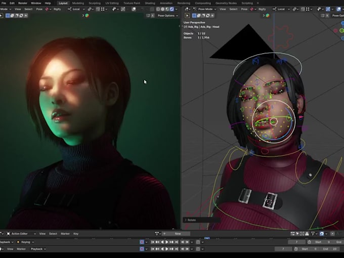Click the only-selected arrow icon in Action Editor

(297, 234)
